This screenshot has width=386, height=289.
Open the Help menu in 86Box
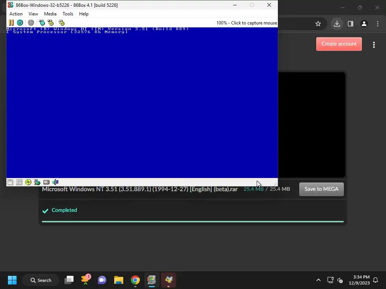coord(84,14)
